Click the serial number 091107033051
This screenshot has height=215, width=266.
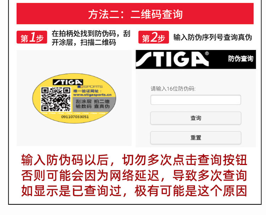75,117
